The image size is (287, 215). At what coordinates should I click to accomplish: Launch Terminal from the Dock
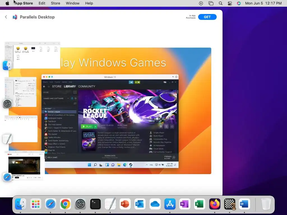click(x=95, y=204)
